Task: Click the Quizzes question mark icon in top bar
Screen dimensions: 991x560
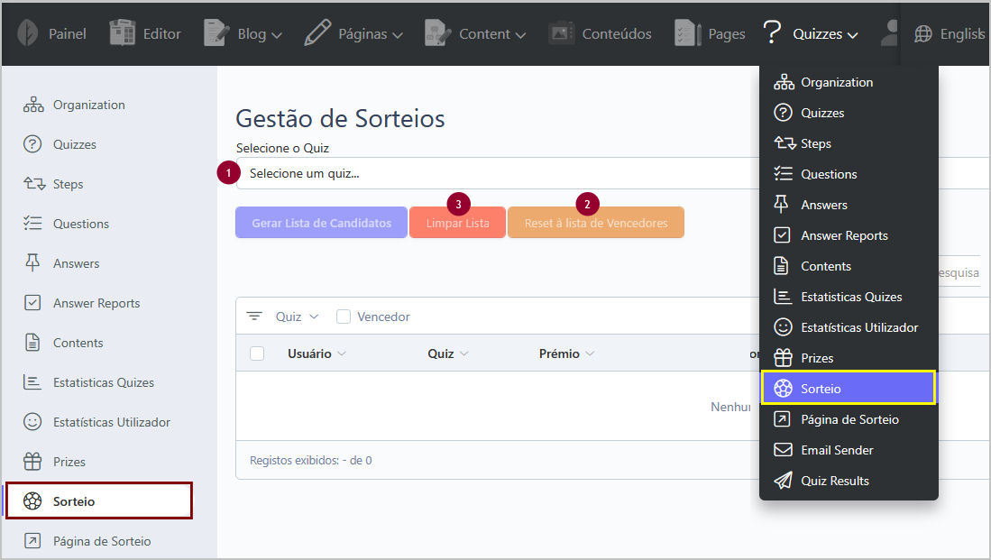Action: coord(772,32)
